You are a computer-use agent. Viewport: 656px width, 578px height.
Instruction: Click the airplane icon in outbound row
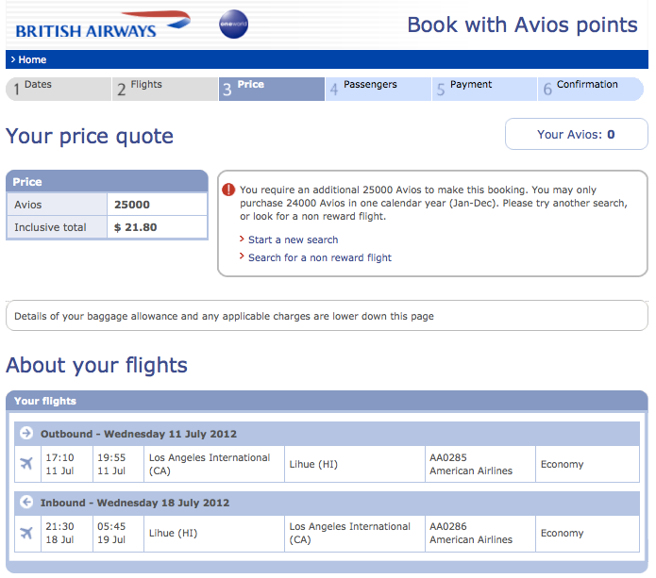26,464
